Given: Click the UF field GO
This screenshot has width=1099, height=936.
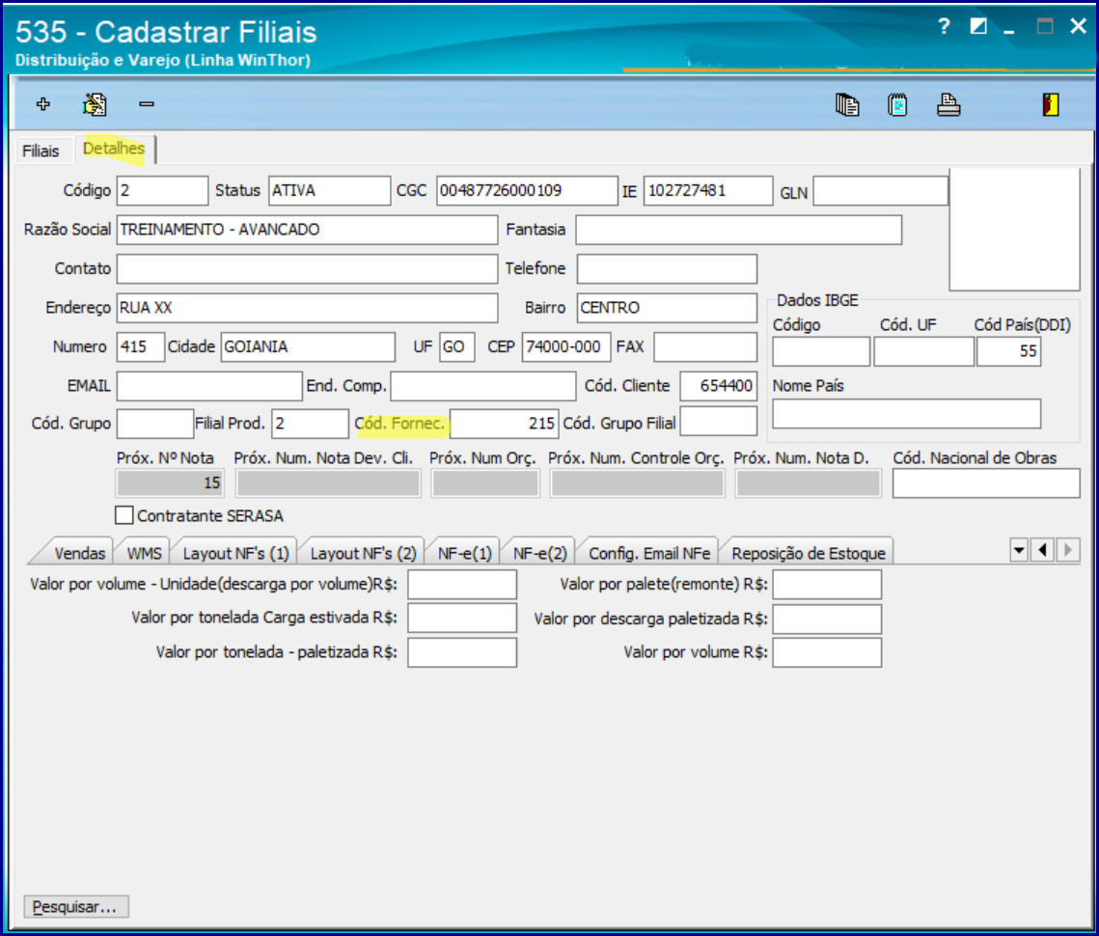Looking at the screenshot, I should click(x=457, y=347).
